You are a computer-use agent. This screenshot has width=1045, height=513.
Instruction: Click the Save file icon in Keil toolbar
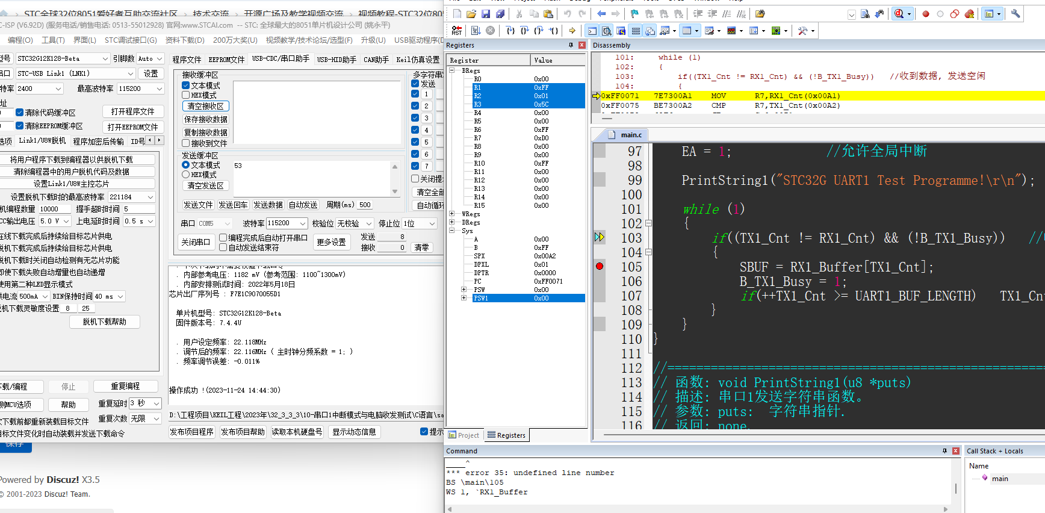tap(486, 14)
